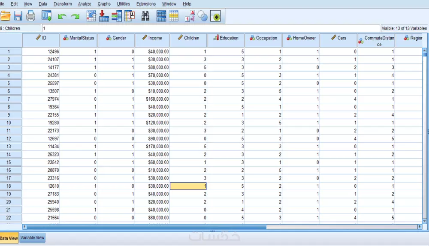
Task: Open the Data menu
Action: 42,4
